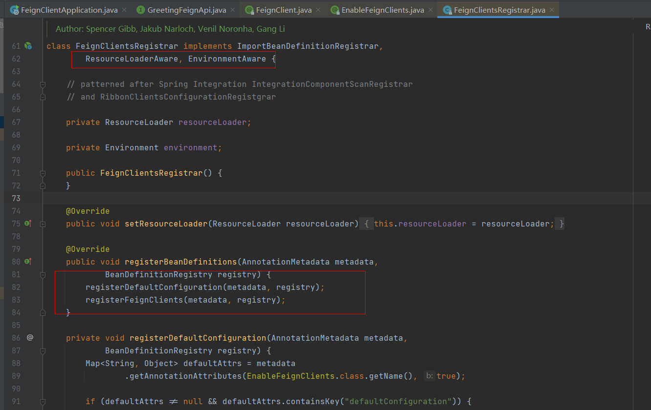Collapse the if block at line 91
651x410 pixels.
(x=43, y=402)
